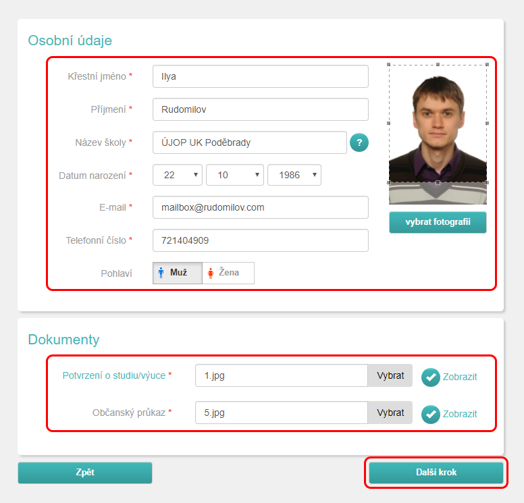Click the Občanský průkaz label
Screen dimensions: 524x503
point(129,413)
